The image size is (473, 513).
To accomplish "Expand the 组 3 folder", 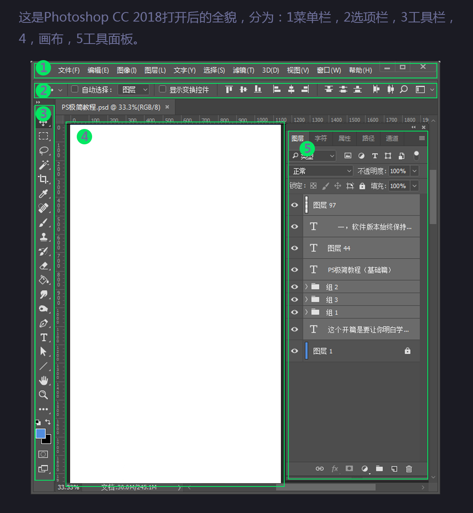I will click(306, 299).
